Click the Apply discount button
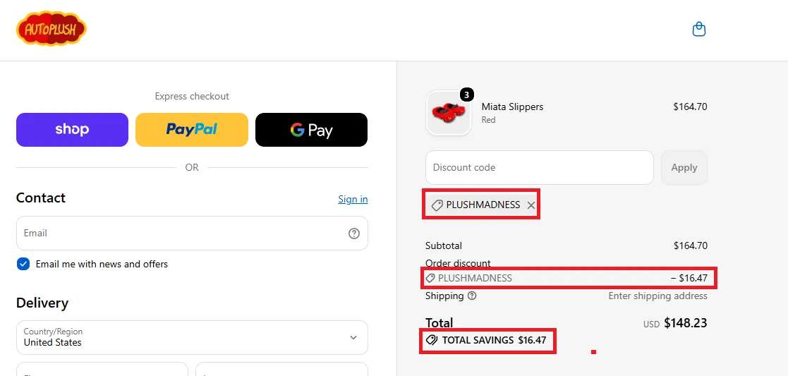 click(684, 167)
